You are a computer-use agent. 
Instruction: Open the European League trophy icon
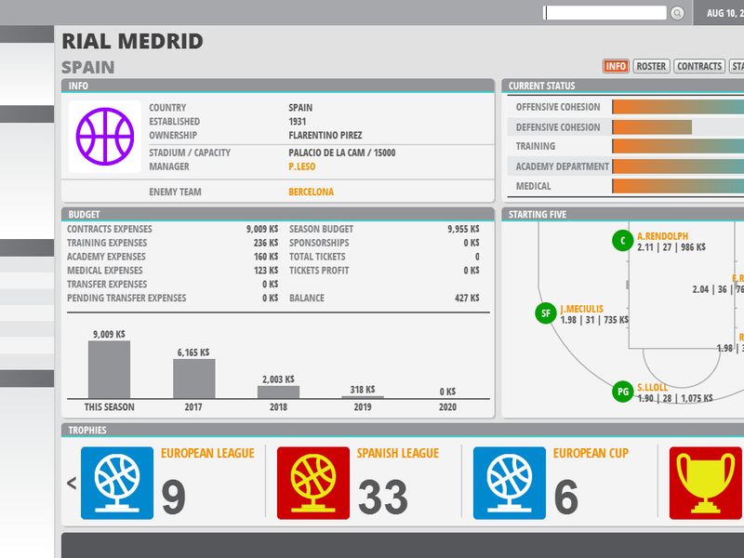point(117,483)
